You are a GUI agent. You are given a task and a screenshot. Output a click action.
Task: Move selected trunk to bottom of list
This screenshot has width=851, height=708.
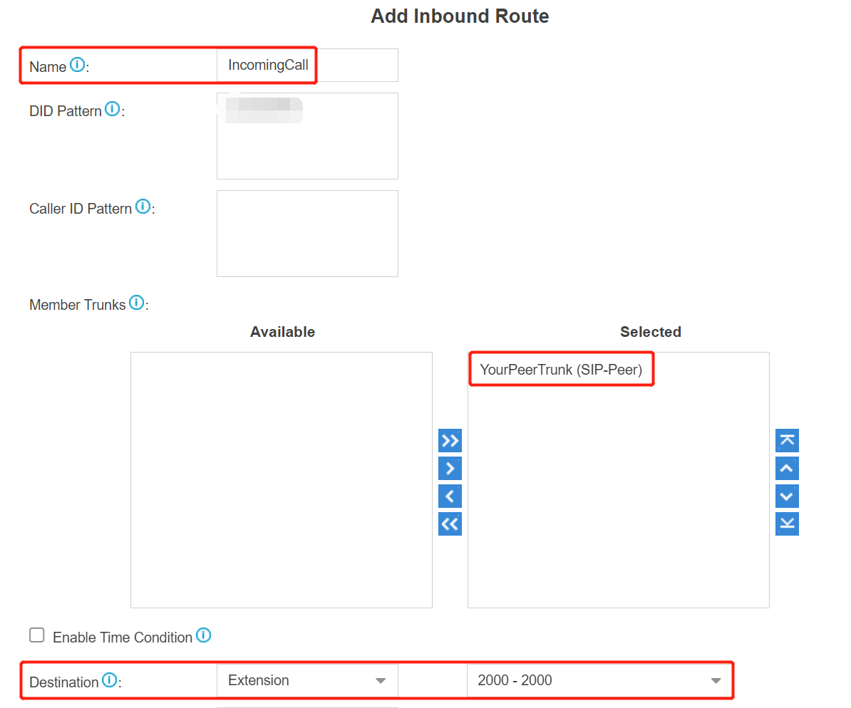787,524
